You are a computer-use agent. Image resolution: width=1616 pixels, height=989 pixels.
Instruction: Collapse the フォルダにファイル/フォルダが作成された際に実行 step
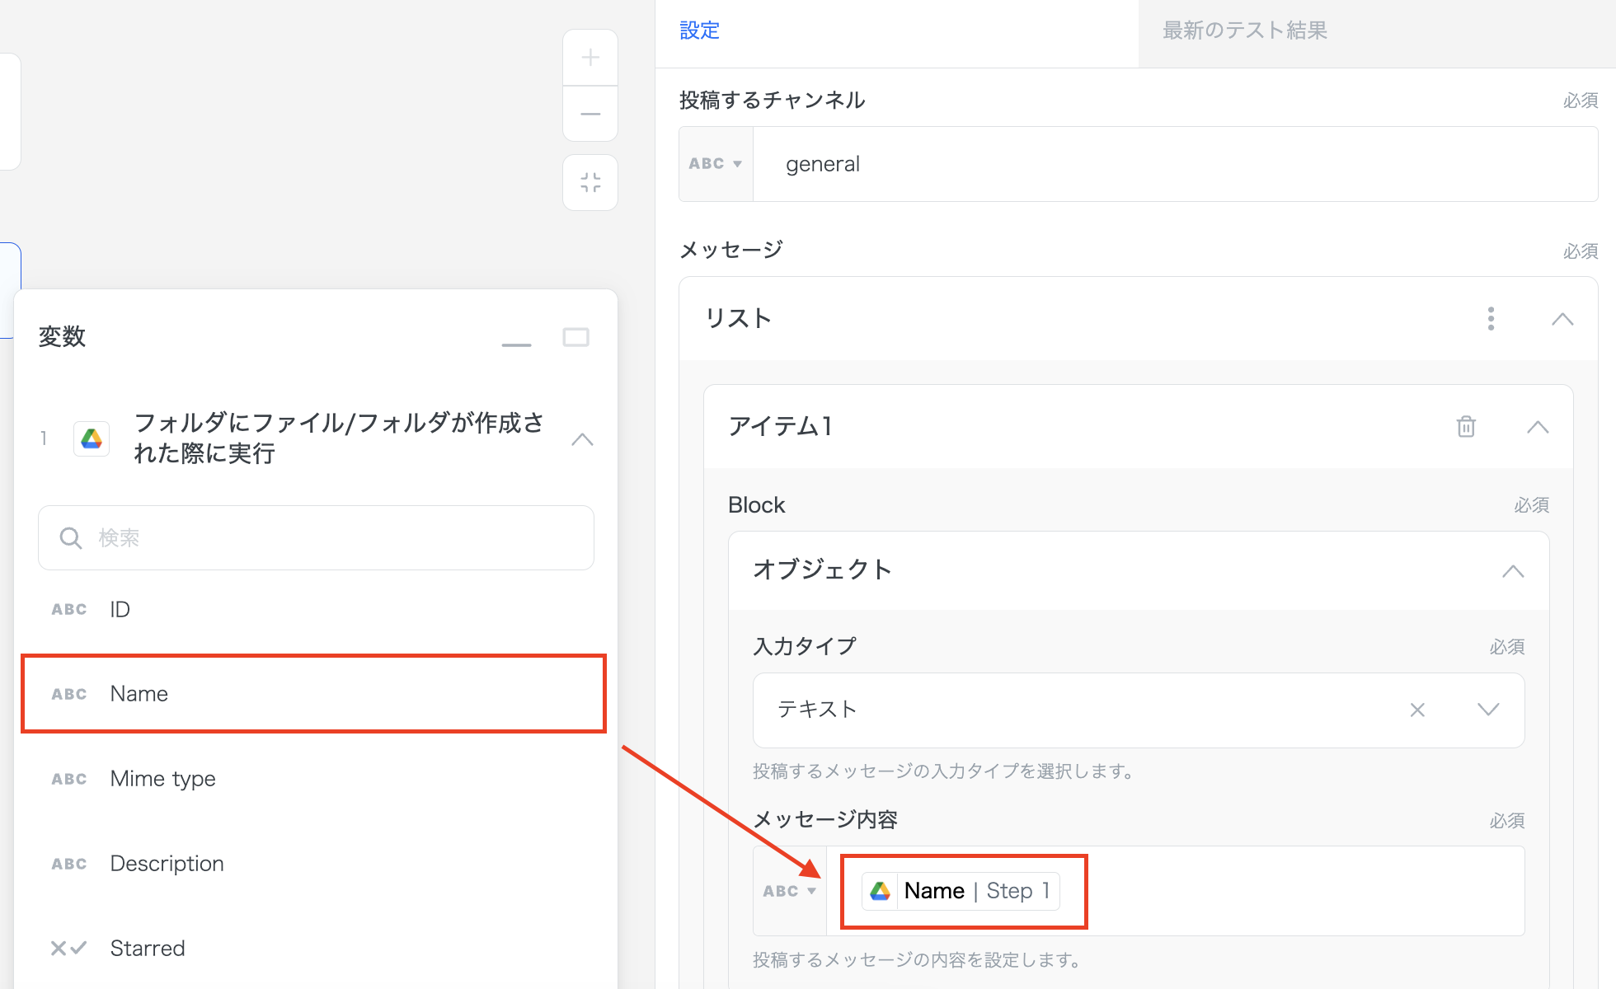[583, 439]
